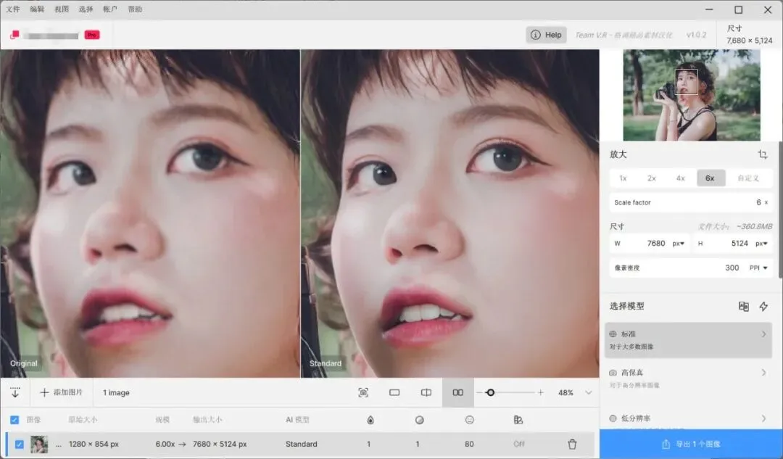783x459 pixels.
Task: Click the red app logo icon
Action: pos(14,35)
